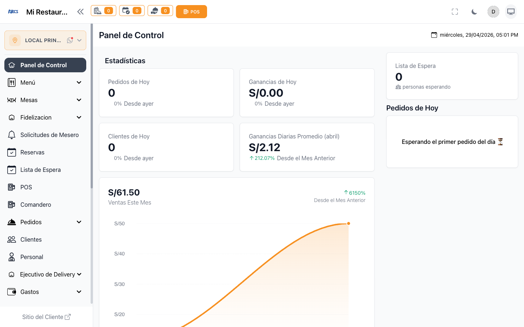Expand the Mesas submenu chevron
Viewport: 524px width, 327px height.
(79, 100)
